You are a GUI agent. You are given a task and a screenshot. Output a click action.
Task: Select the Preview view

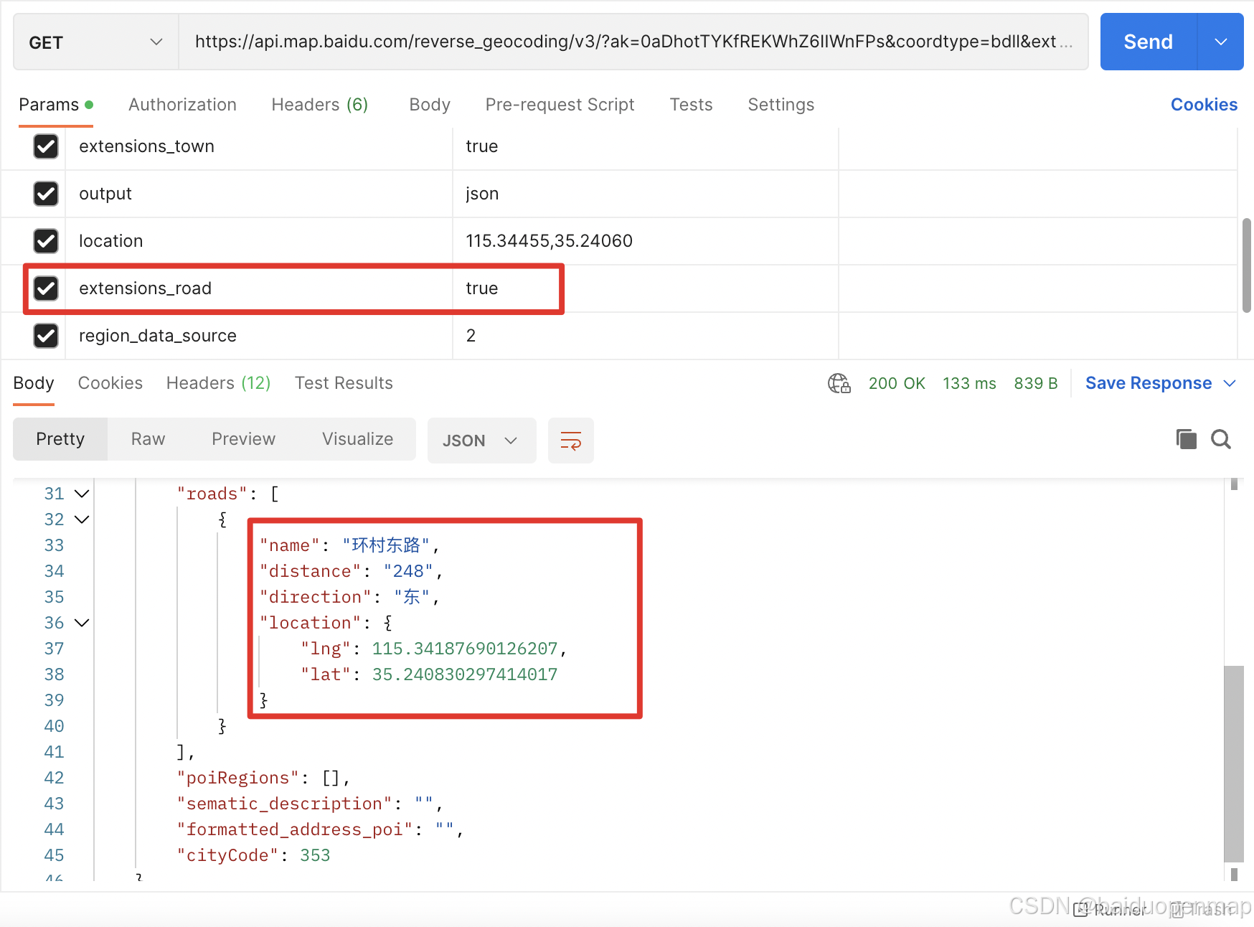click(x=243, y=439)
